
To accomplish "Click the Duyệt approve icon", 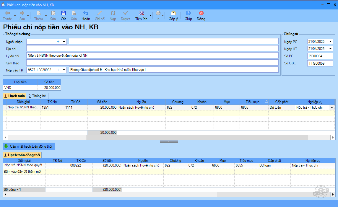I will (x=126, y=16).
